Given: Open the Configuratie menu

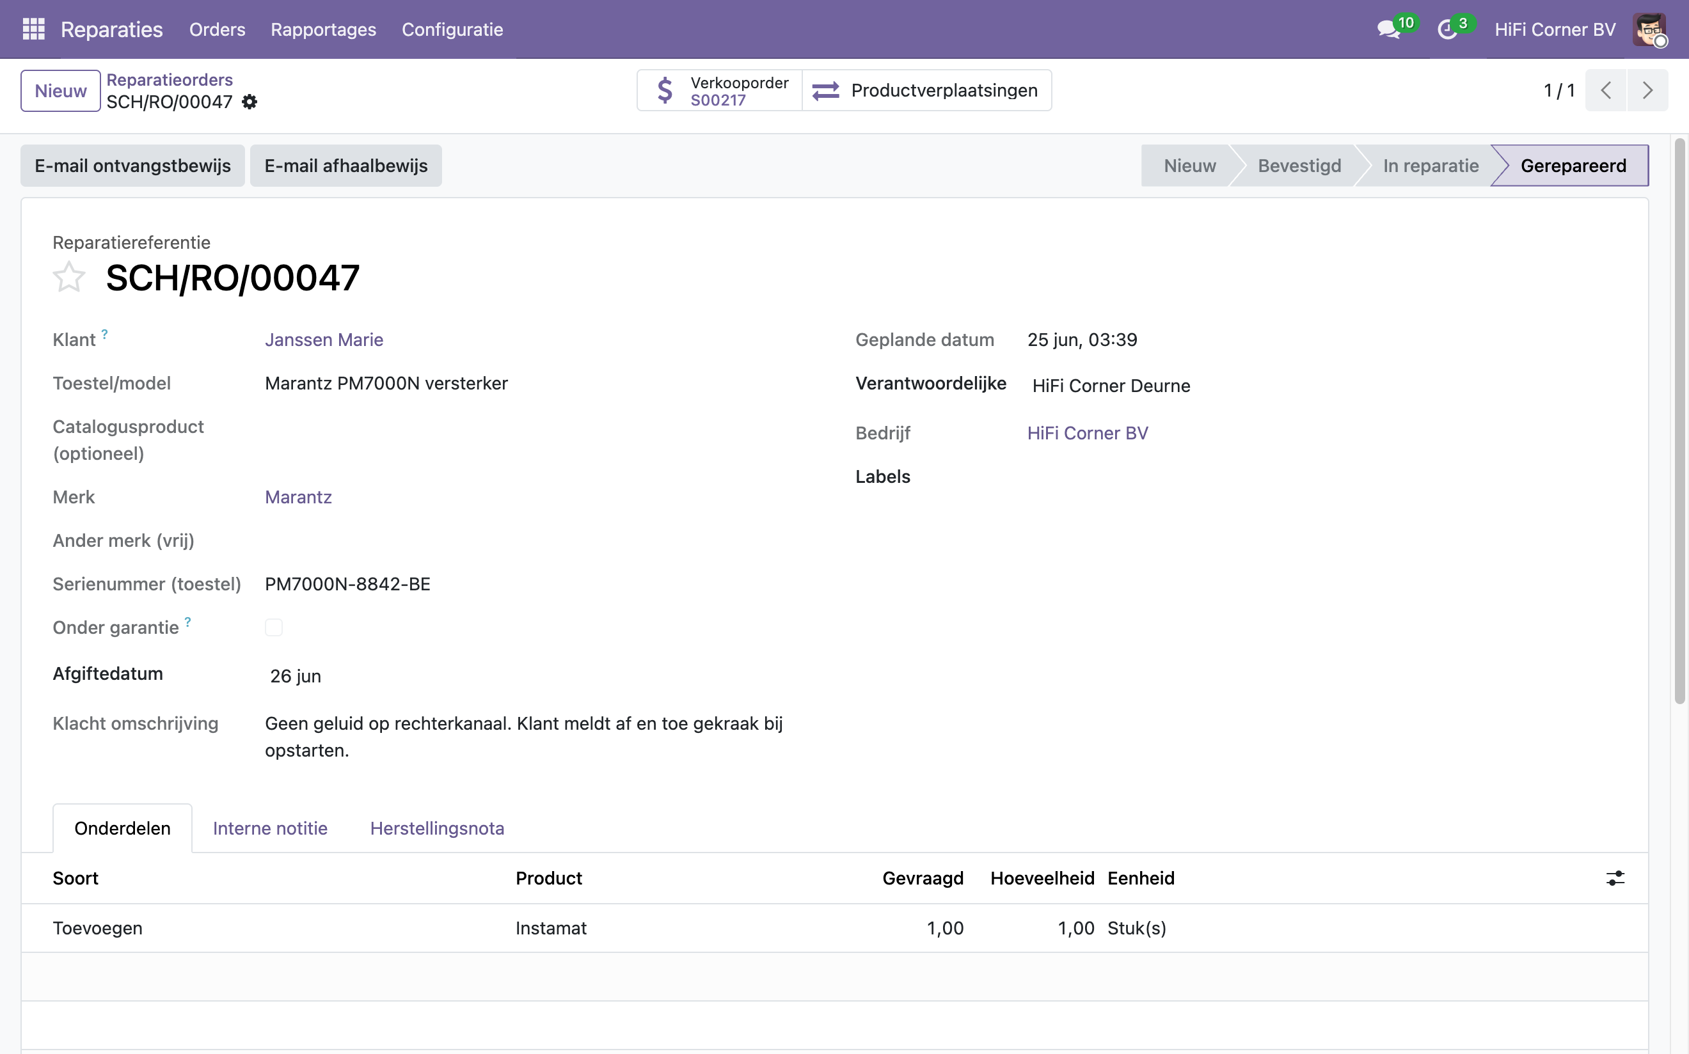Looking at the screenshot, I should point(452,29).
